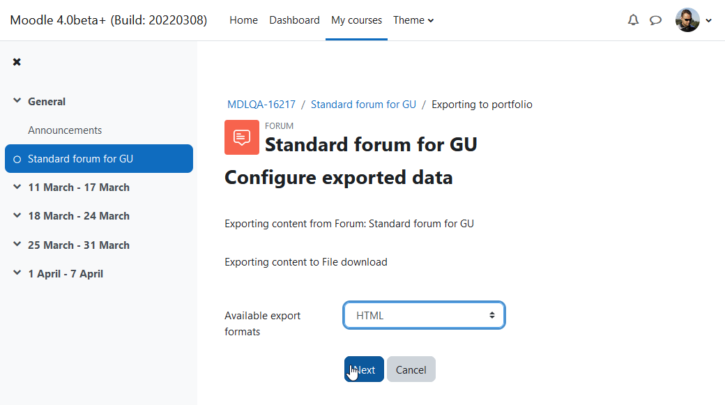Open the Available export formats dropdown
The height and width of the screenshot is (405, 725).
[x=424, y=315]
